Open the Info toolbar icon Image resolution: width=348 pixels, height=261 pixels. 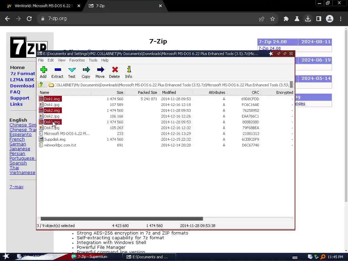(128, 72)
